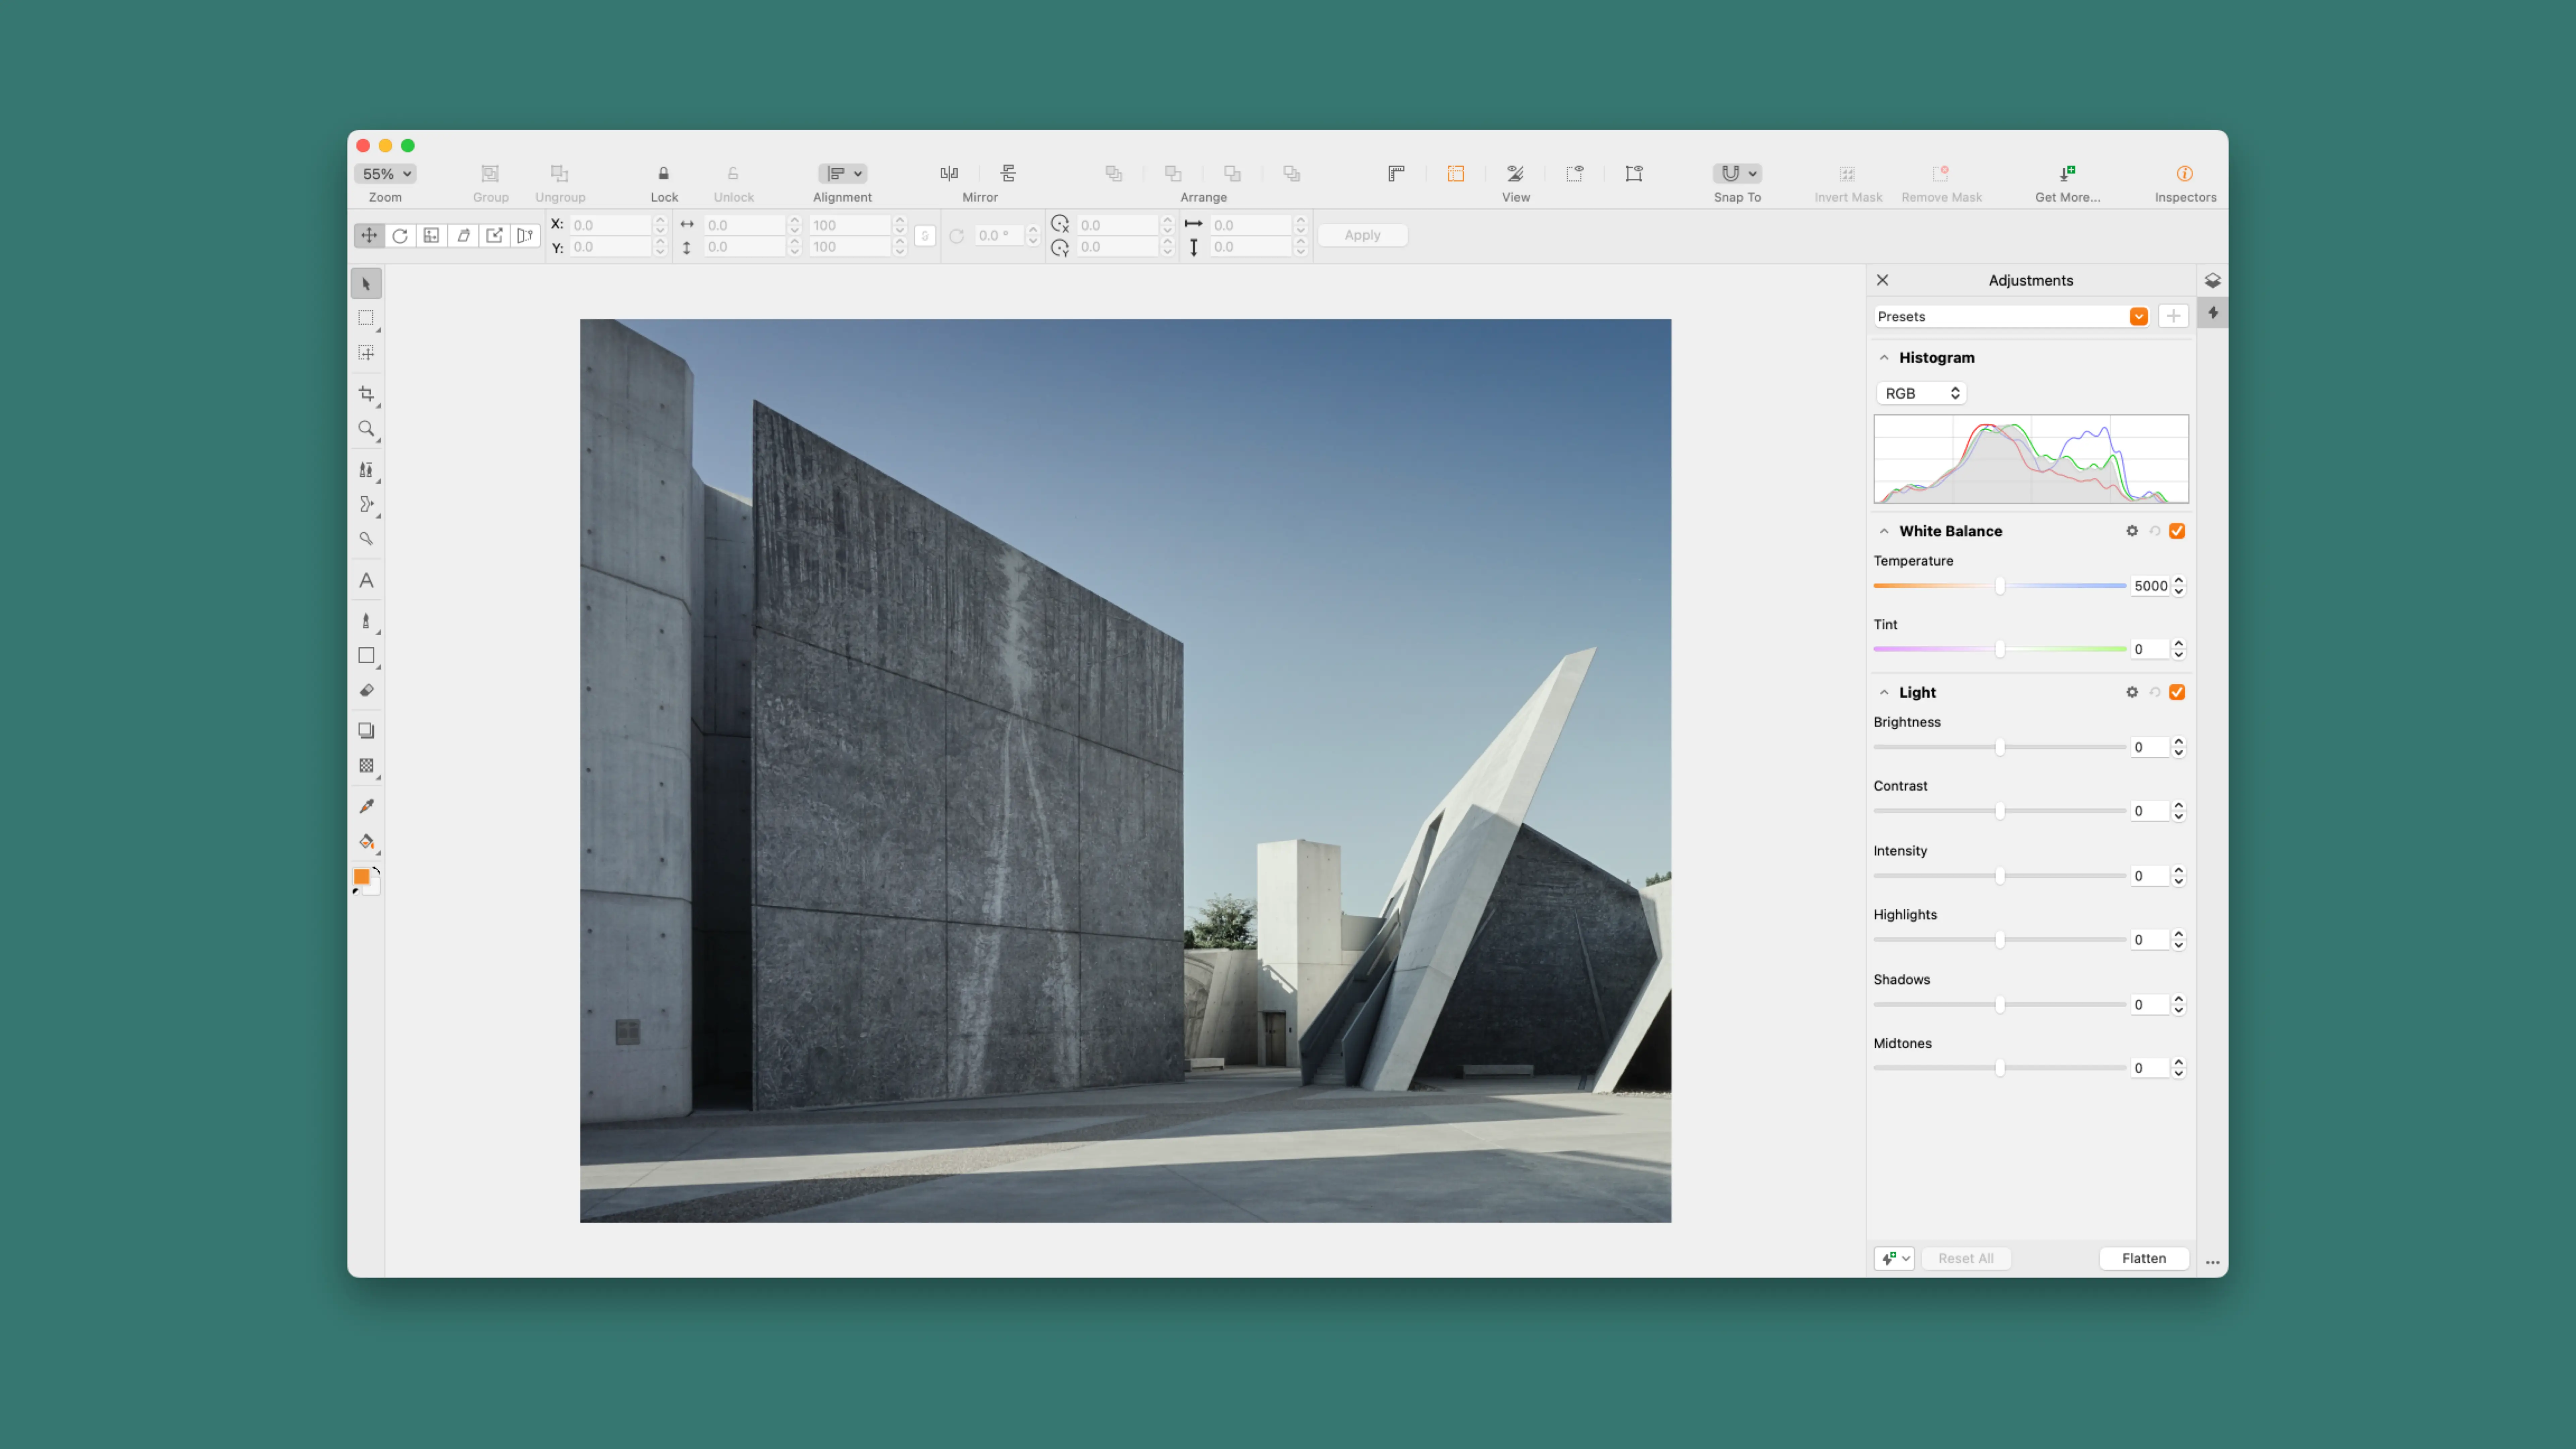2576x1449 pixels.
Task: Toggle the proportional scale link
Action: point(925,236)
